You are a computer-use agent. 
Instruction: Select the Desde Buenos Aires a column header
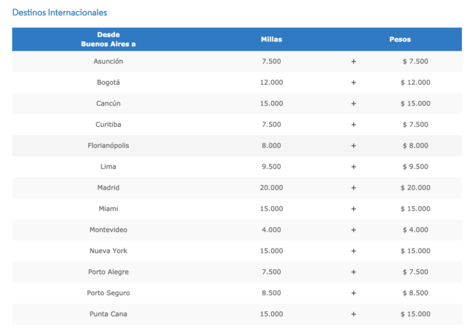(108, 39)
